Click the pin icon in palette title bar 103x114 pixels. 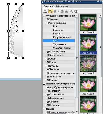tap(98, 1)
